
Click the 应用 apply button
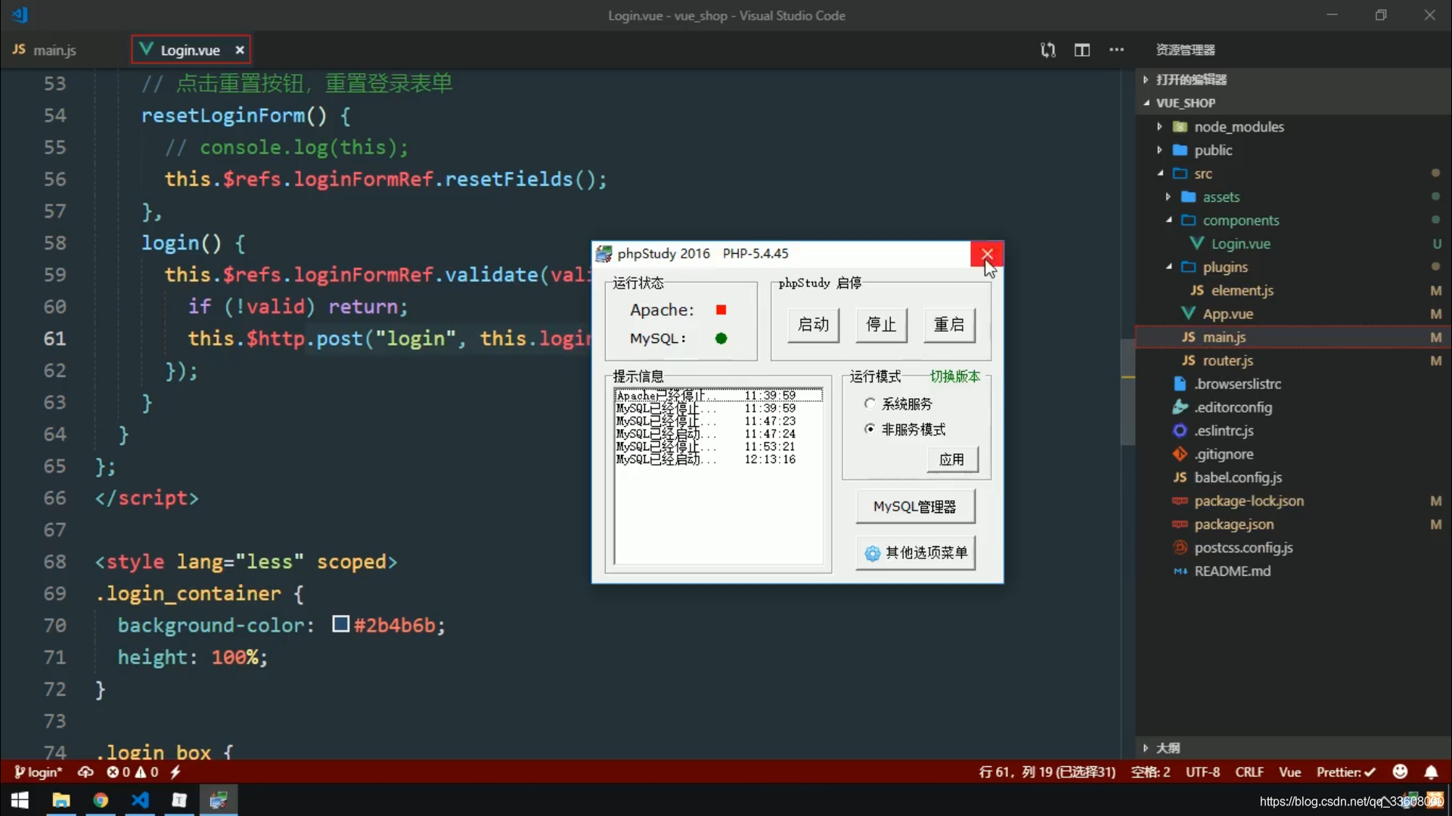coord(952,459)
